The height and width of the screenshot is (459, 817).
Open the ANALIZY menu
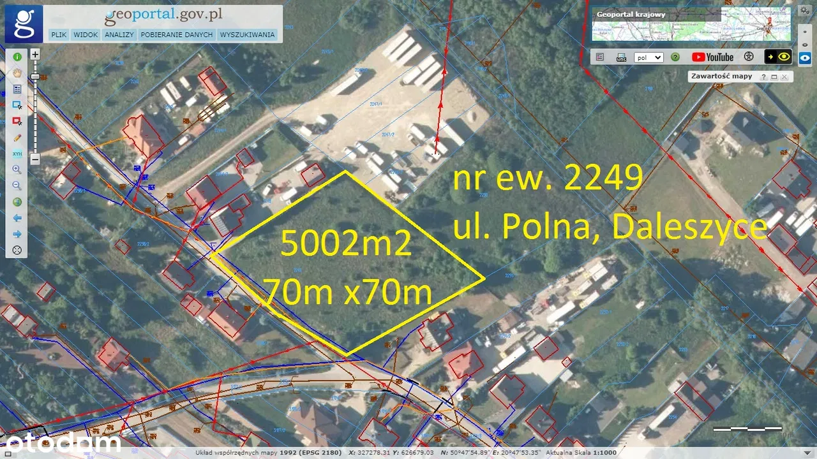pyautogui.click(x=119, y=34)
